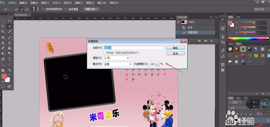
Task: Enable Auto-Enhance checkbox
Action: pyautogui.click(x=66, y=9)
